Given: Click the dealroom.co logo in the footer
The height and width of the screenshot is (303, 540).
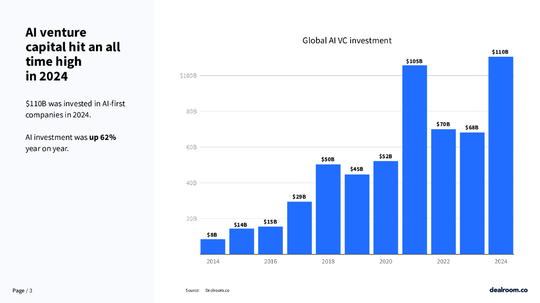Looking at the screenshot, I should [508, 290].
